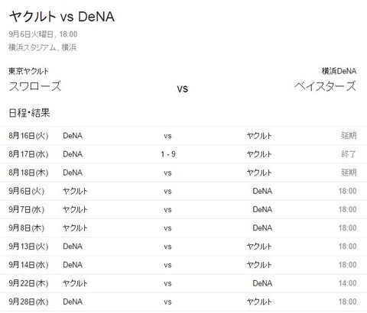Open the 9月8日(木) ヤクルト vs DeNA row

click(183, 227)
